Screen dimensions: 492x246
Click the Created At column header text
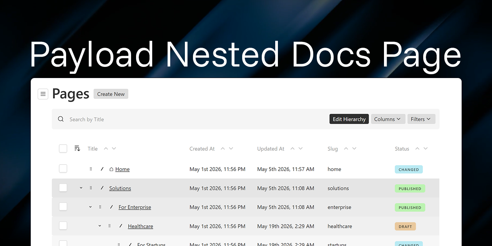[202, 149]
